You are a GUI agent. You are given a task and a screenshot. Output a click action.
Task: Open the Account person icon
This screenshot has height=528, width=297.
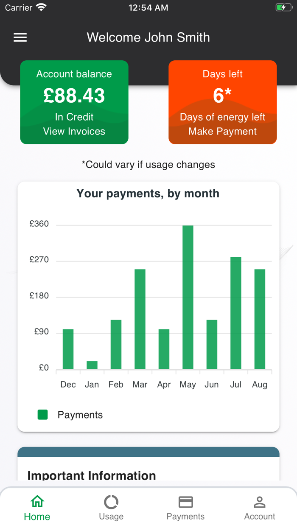pyautogui.click(x=260, y=502)
